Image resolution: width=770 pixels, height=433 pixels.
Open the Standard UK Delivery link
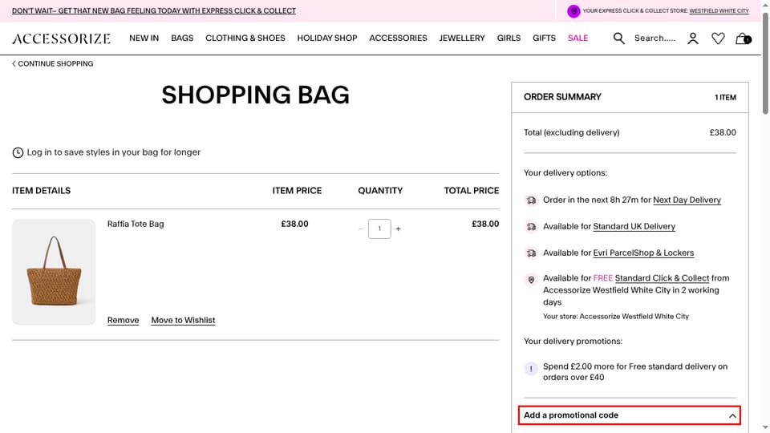coord(634,226)
